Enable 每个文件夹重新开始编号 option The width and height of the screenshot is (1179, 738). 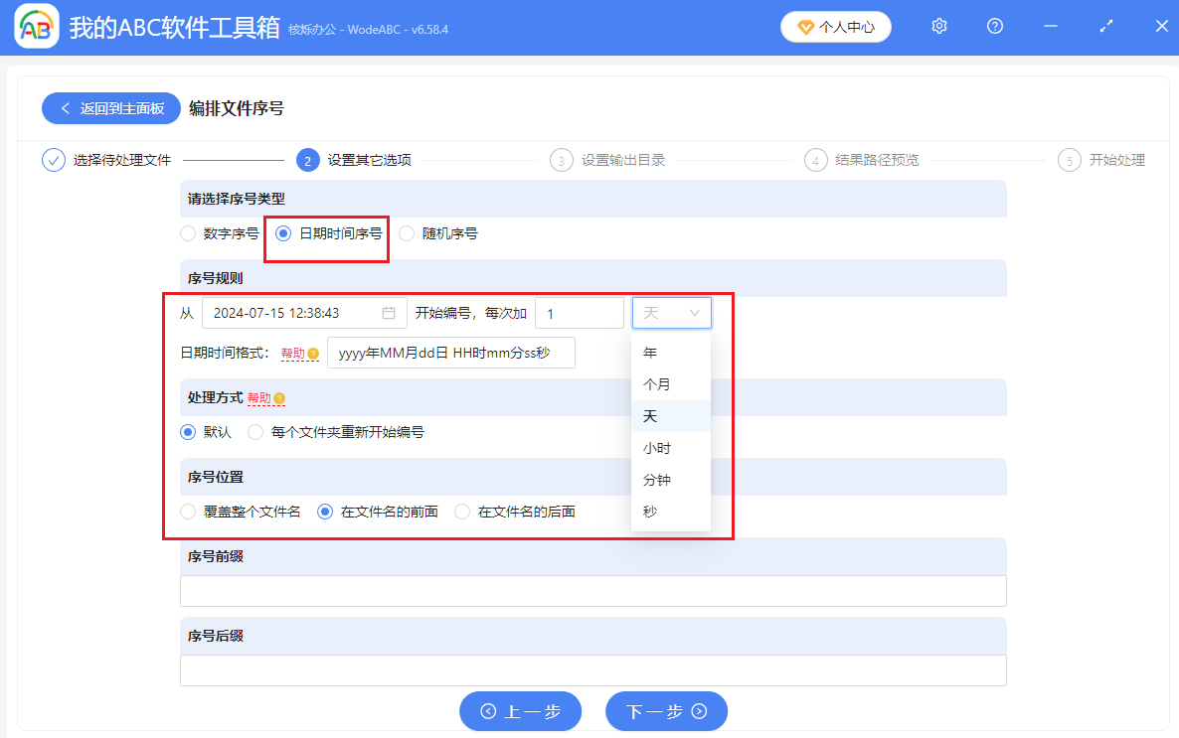click(254, 431)
